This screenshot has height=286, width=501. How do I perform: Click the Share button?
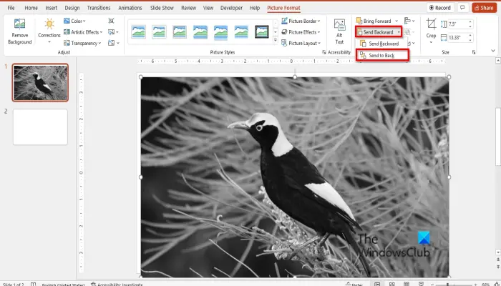click(x=484, y=8)
